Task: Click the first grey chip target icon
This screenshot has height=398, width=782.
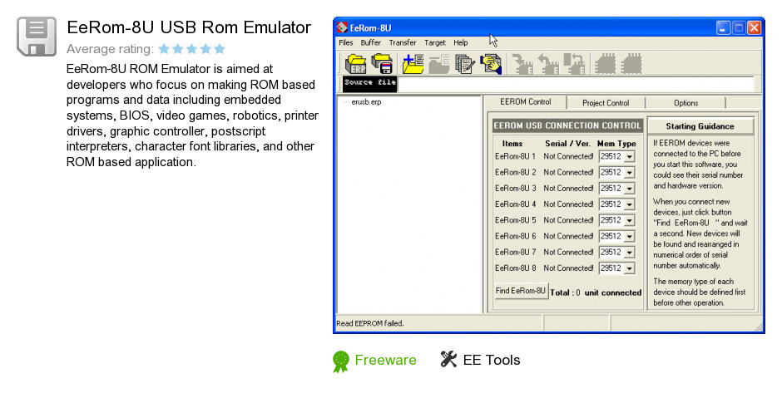Action: click(606, 64)
